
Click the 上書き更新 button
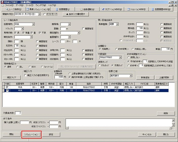point(164,78)
